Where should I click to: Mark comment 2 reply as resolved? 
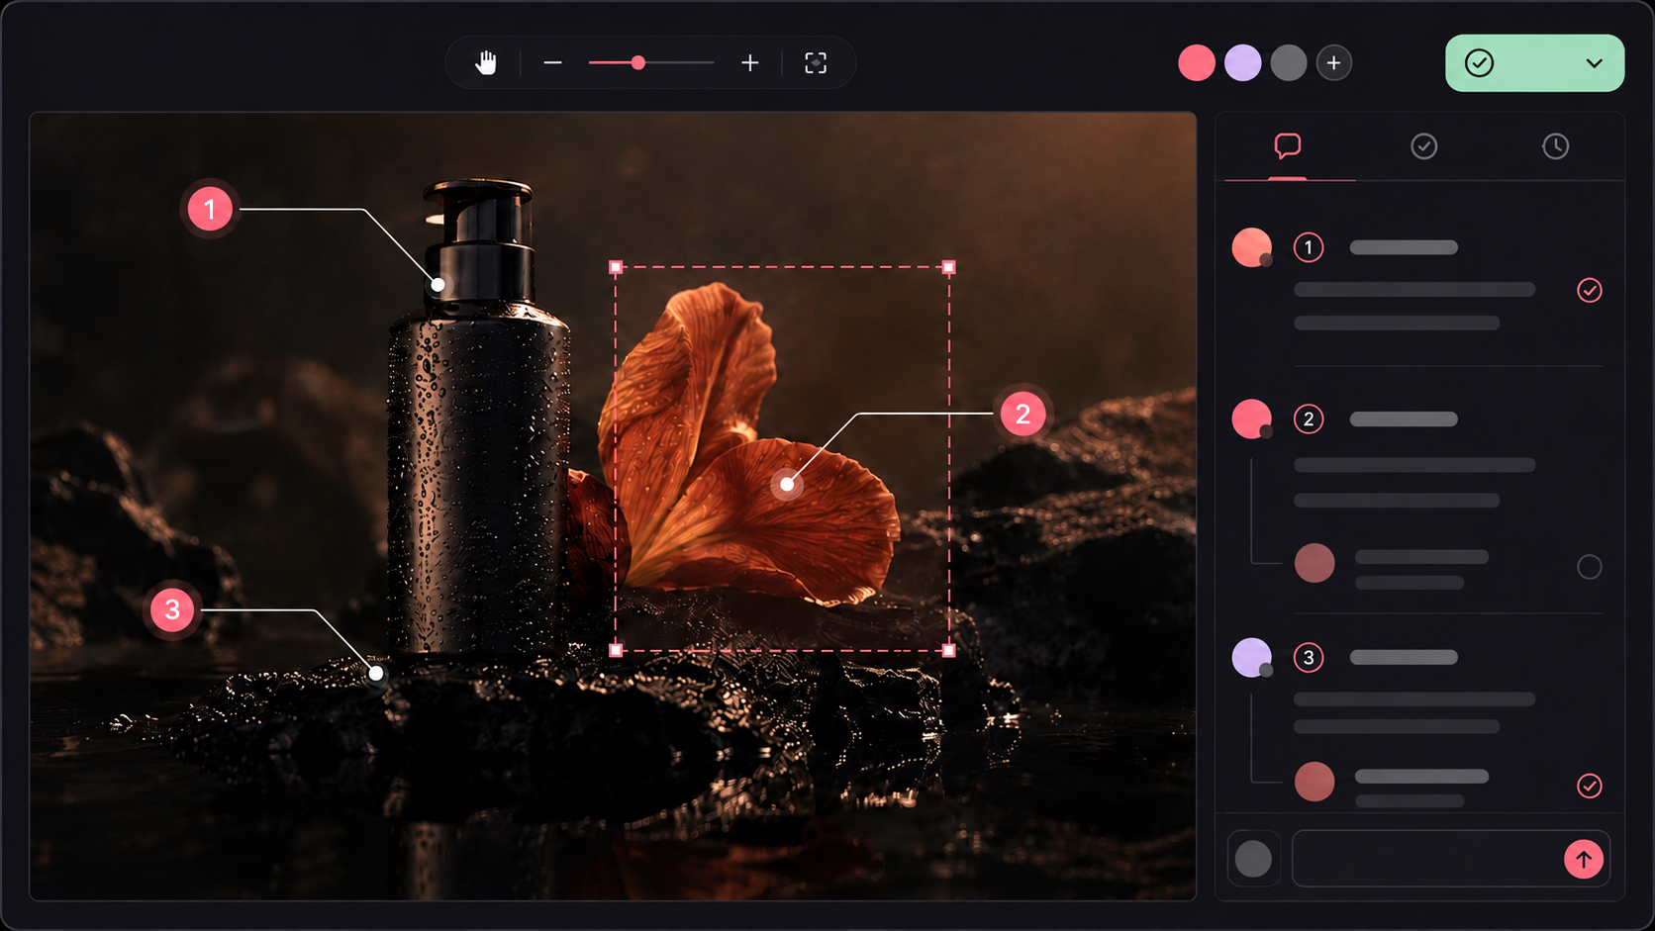(x=1590, y=567)
